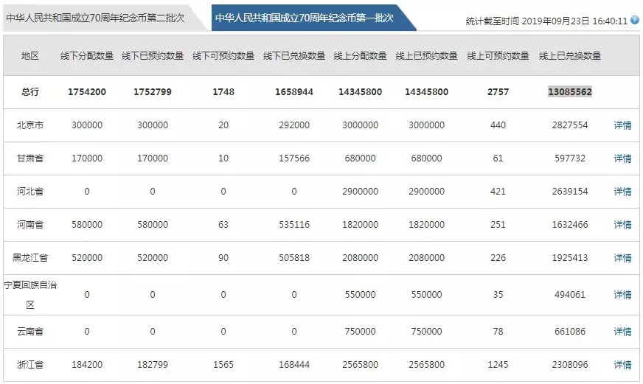Screen dimensions: 643x384
Task: Click the help icon beside the statistics timestamp
Action: click(634, 21)
